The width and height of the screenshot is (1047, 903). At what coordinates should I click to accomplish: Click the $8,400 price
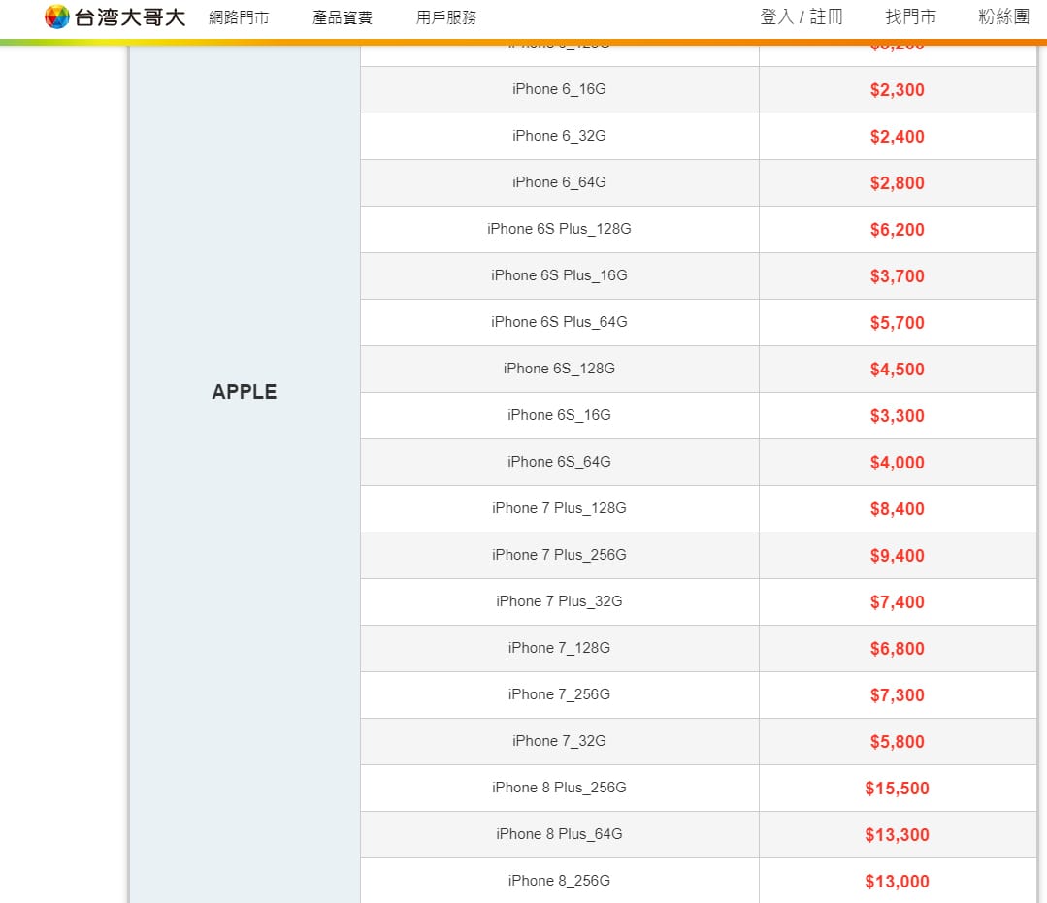(x=897, y=509)
